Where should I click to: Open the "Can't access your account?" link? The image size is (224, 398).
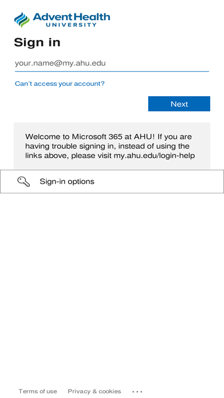coord(60,84)
